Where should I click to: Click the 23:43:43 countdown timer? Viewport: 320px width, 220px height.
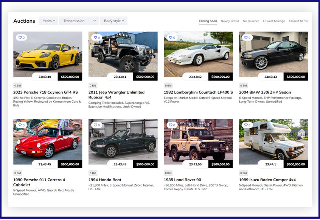[x=270, y=77]
